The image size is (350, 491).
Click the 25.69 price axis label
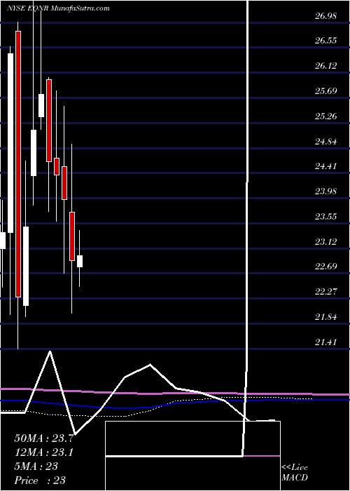click(325, 91)
